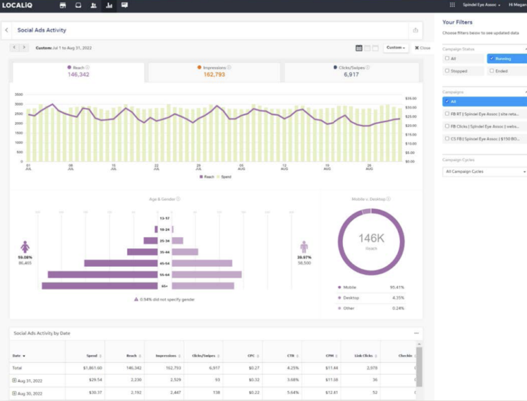Click the Close button near the date selector
The image size is (527, 401).
422,48
